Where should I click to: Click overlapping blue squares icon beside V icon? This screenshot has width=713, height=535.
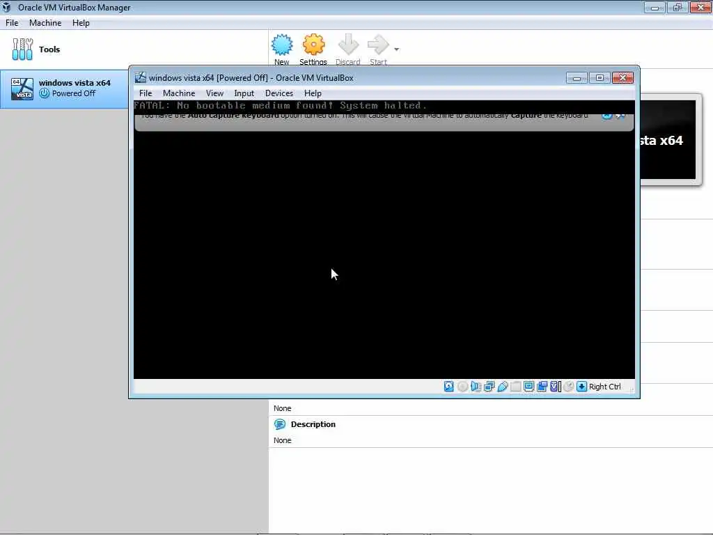pyautogui.click(x=542, y=387)
